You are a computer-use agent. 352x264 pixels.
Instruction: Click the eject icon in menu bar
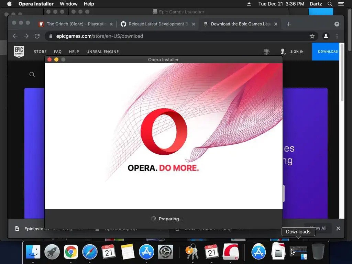[x=249, y=4]
